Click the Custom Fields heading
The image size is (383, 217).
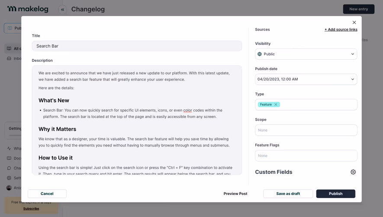(x=274, y=172)
